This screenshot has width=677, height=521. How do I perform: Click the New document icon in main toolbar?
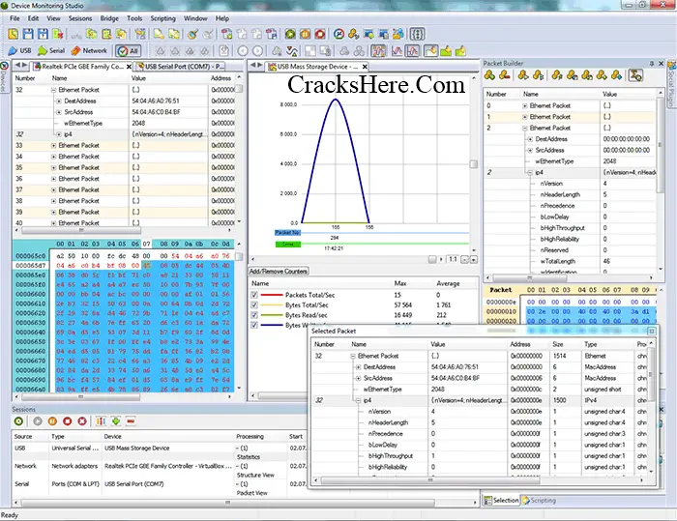point(14,34)
